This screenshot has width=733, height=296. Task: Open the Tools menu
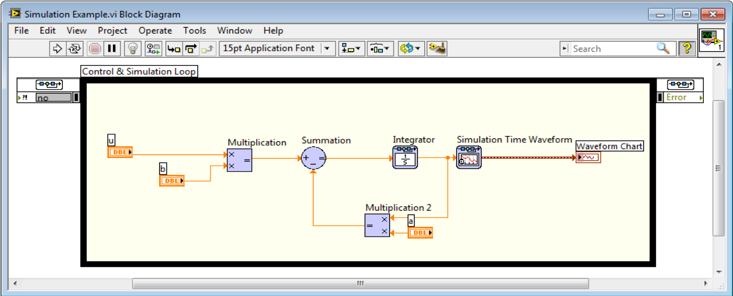click(194, 30)
